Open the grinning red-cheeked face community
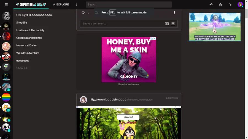 [x=6, y=57]
